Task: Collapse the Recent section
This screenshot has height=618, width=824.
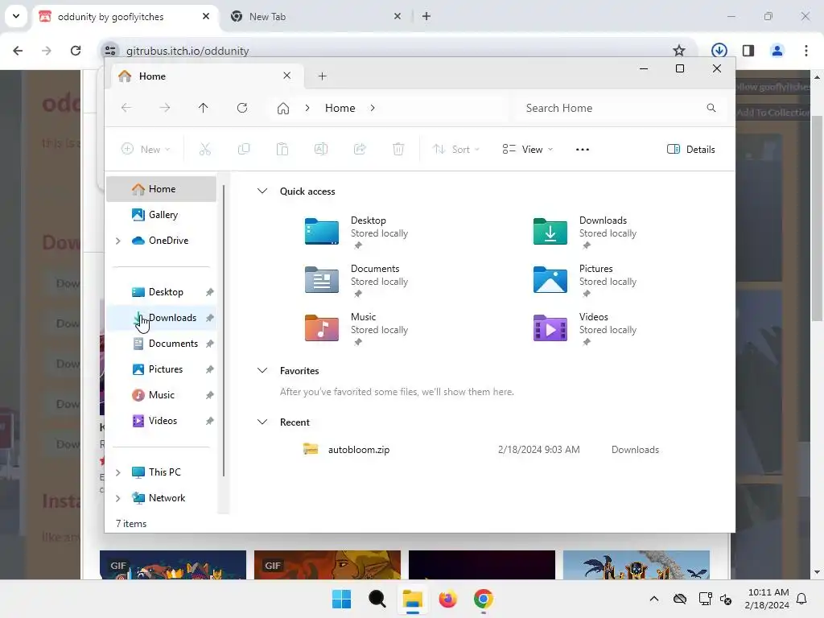Action: 262,422
